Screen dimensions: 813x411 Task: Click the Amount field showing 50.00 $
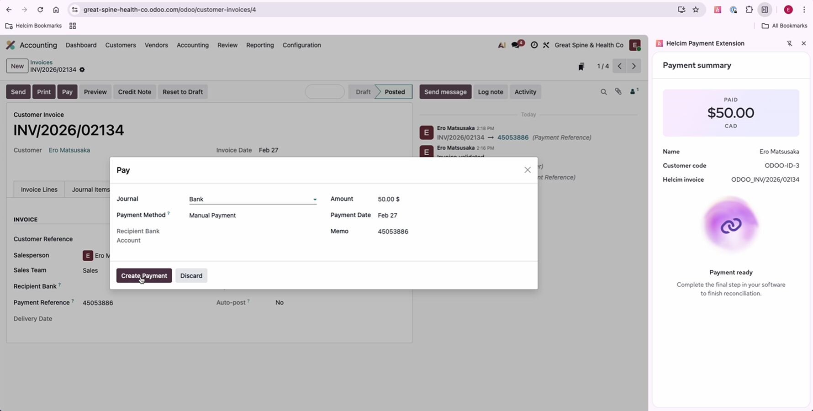389,199
